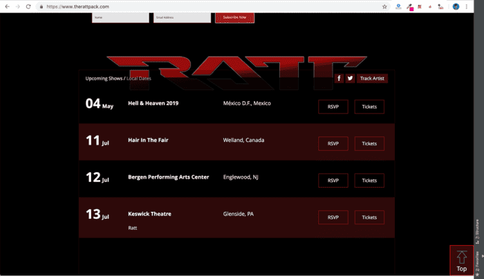
Task: Open Ratt's Twitter page icon
Action: coord(350,78)
